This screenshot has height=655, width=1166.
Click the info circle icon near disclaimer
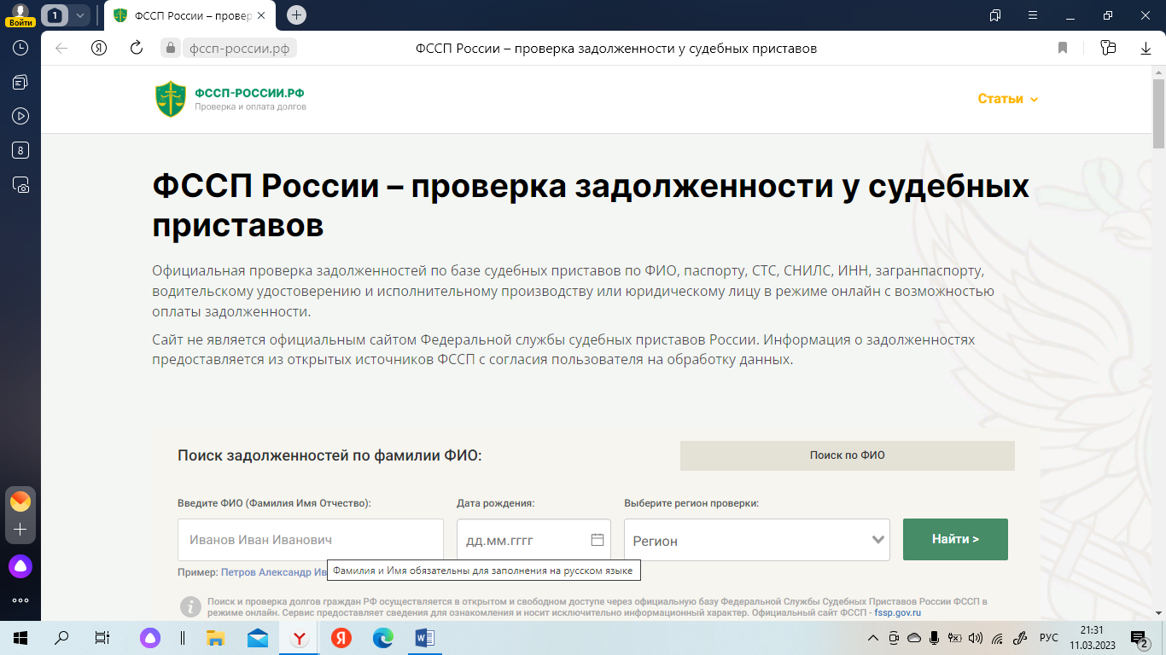pos(190,606)
